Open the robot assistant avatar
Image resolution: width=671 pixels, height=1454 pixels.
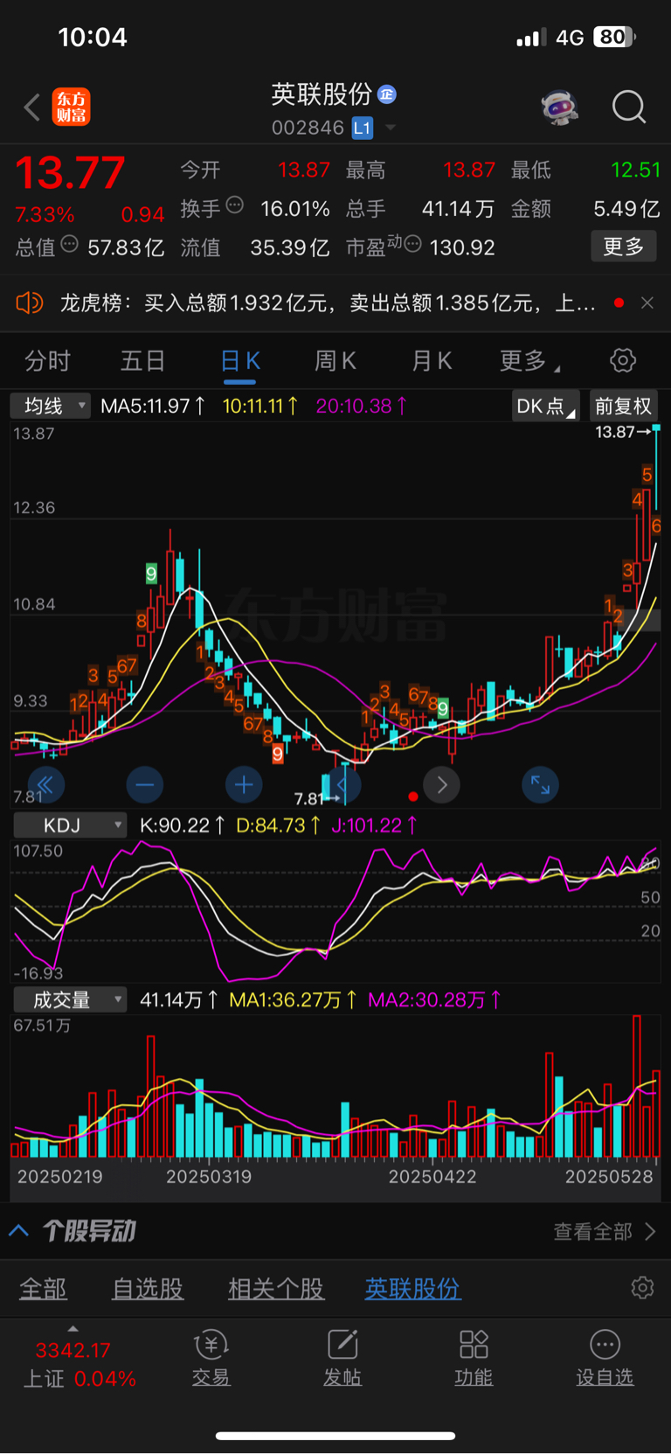point(559,108)
